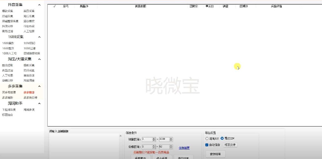Open 多多爆款 in the sidebar
Viewport: 322px width, 159px height.
(8, 98)
